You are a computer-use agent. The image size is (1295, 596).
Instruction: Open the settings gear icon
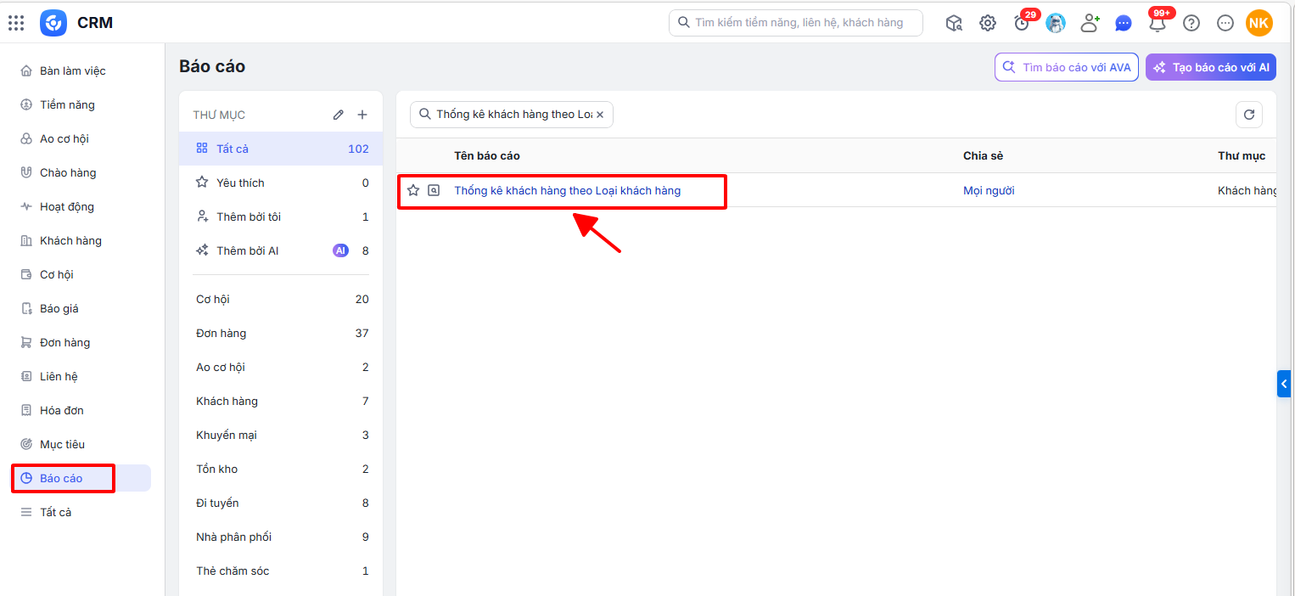(x=988, y=23)
